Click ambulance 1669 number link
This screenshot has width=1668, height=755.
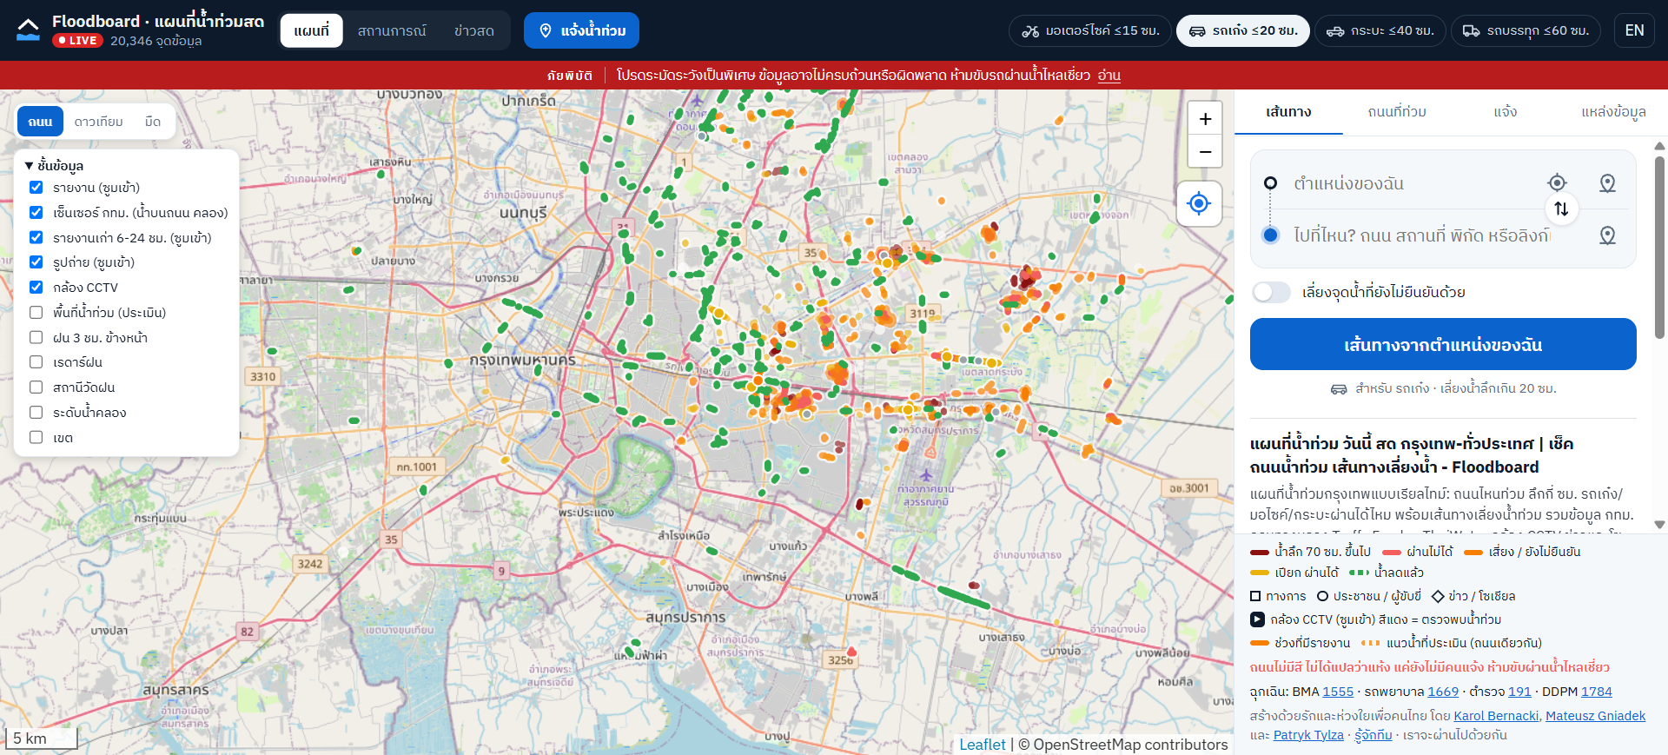point(1443,692)
